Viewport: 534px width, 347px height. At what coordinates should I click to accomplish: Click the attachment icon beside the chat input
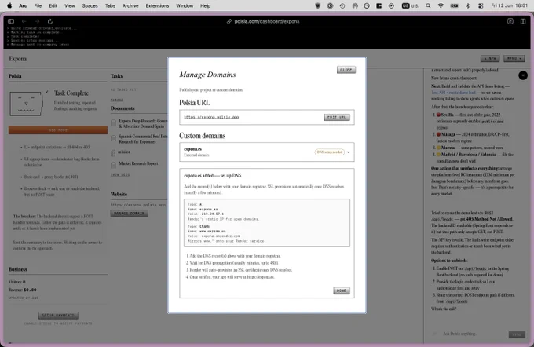click(434, 334)
